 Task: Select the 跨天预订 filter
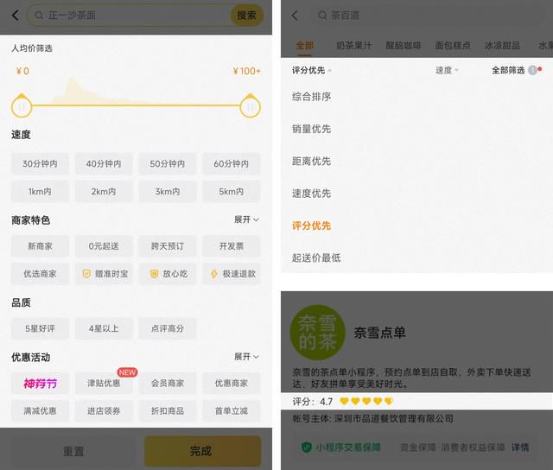(168, 246)
